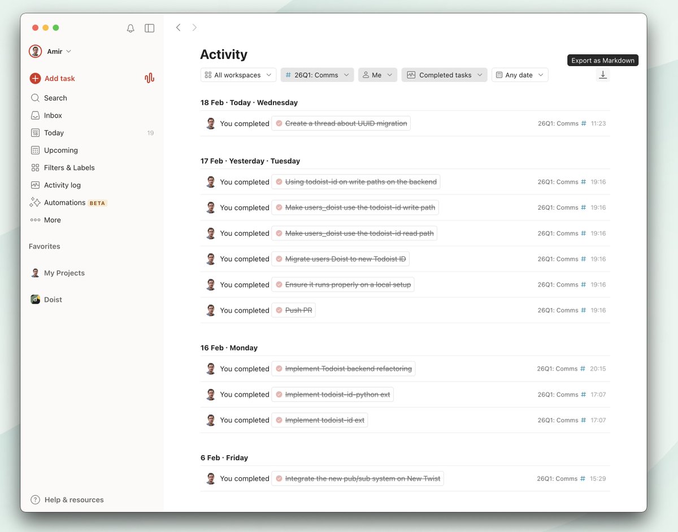Toggle checkmark on 'Integrate the new pub/sub system'
The height and width of the screenshot is (532, 678).
(x=279, y=479)
